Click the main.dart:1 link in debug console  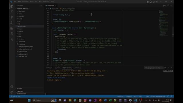tap(168, 71)
